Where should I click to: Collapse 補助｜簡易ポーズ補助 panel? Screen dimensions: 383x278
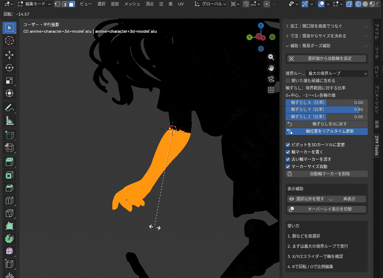[327, 46]
